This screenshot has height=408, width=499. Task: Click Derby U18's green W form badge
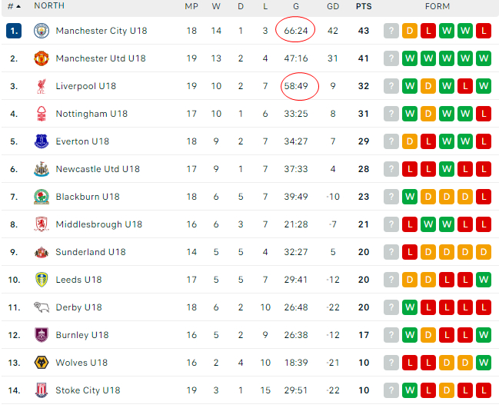point(410,307)
